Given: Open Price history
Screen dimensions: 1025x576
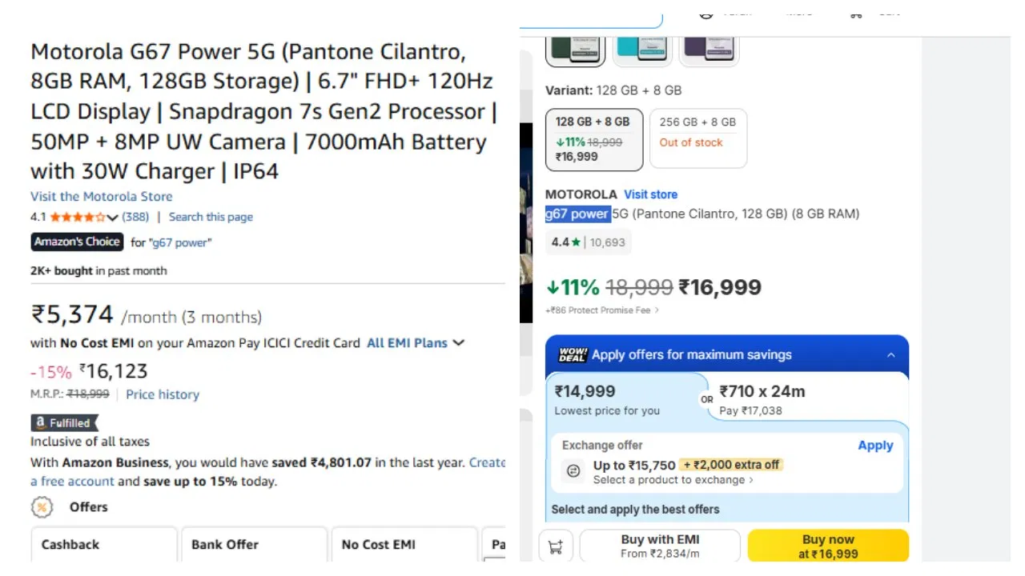Looking at the screenshot, I should click(163, 394).
